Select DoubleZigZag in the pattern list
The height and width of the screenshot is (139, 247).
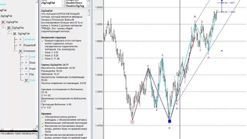(x=75, y=6)
